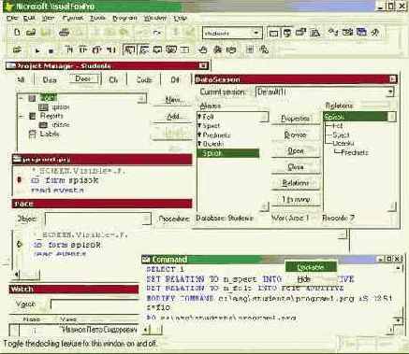
Task: Click the Cancel (stop) debugger icon
Action: (51, 50)
